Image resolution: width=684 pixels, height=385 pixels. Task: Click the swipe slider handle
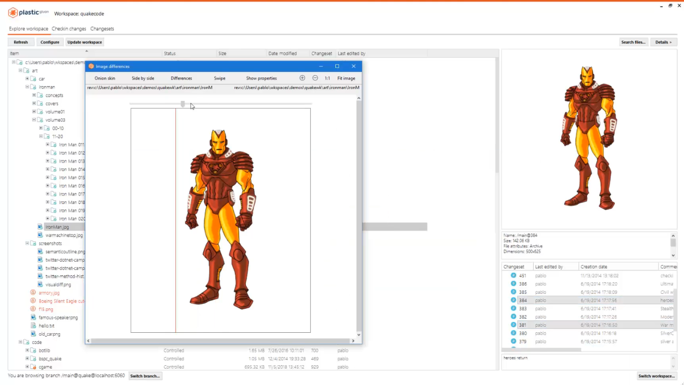point(183,104)
